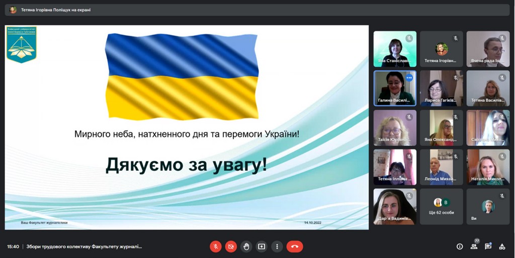Screen dimensions: 515x258
Task: Raise your hand in the meeting
Action: click(x=246, y=246)
